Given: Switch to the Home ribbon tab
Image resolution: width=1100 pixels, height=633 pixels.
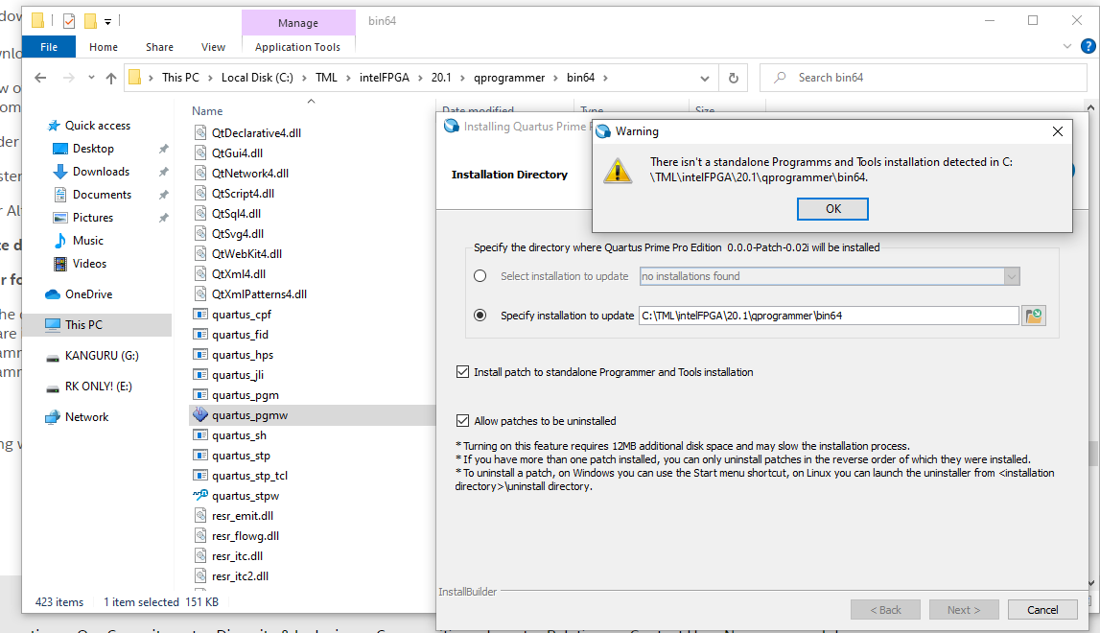Looking at the screenshot, I should (x=104, y=47).
